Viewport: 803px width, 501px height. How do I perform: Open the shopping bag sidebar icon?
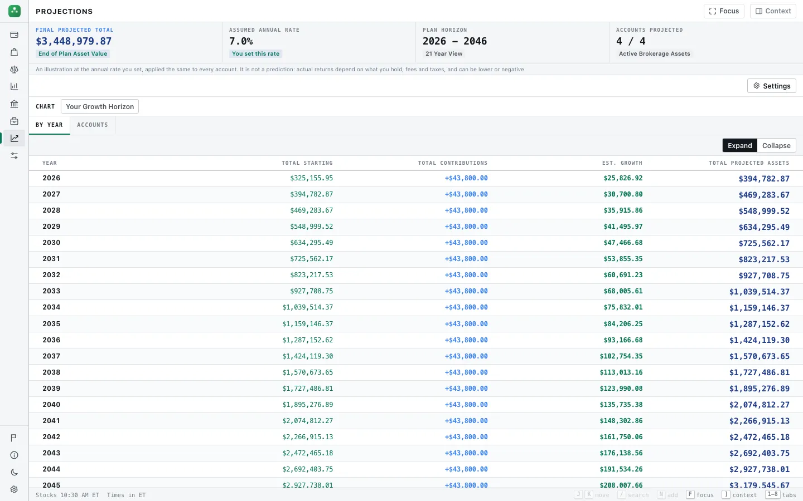pos(14,52)
